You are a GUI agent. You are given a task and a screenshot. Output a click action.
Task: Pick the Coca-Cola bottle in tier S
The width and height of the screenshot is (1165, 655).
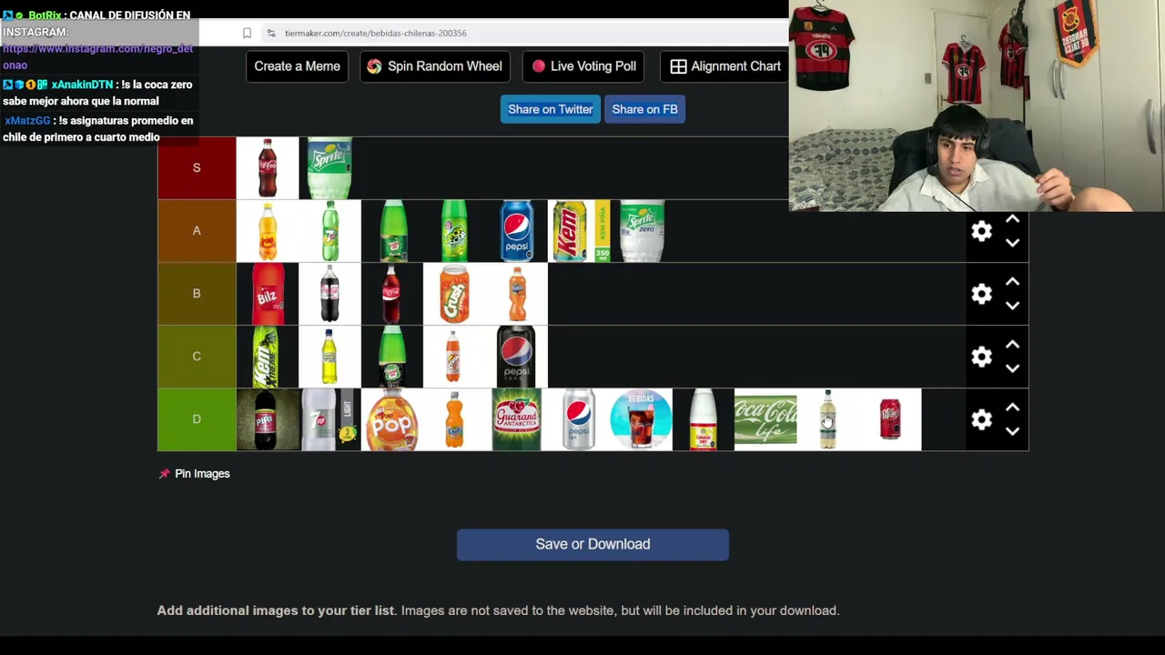[x=268, y=168]
